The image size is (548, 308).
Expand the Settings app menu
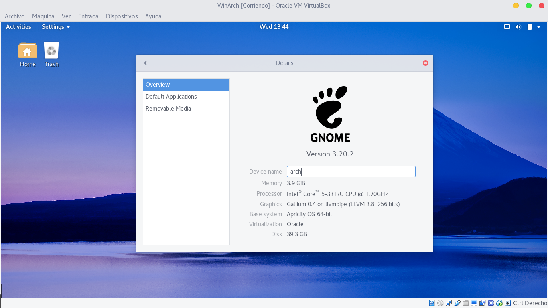[x=56, y=27]
